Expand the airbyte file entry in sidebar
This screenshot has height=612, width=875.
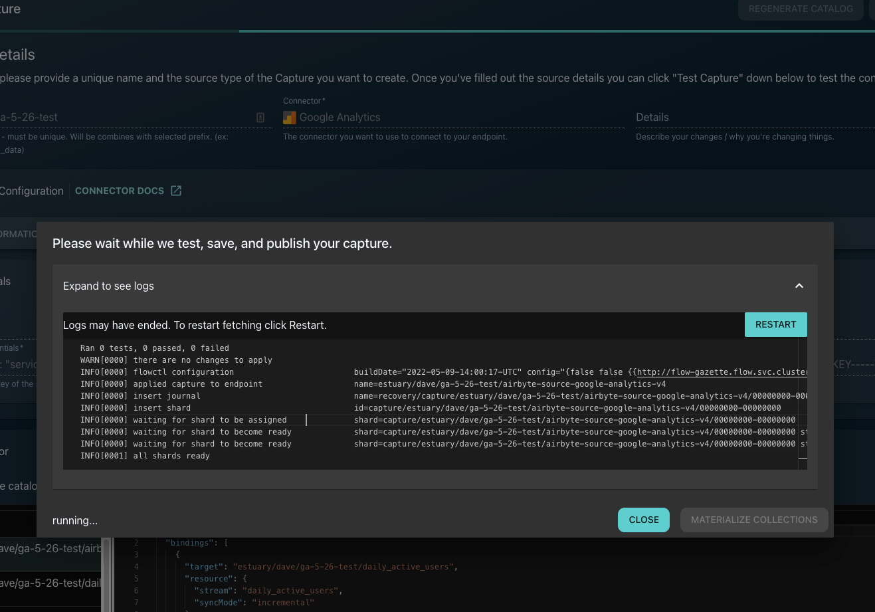[x=50, y=548]
